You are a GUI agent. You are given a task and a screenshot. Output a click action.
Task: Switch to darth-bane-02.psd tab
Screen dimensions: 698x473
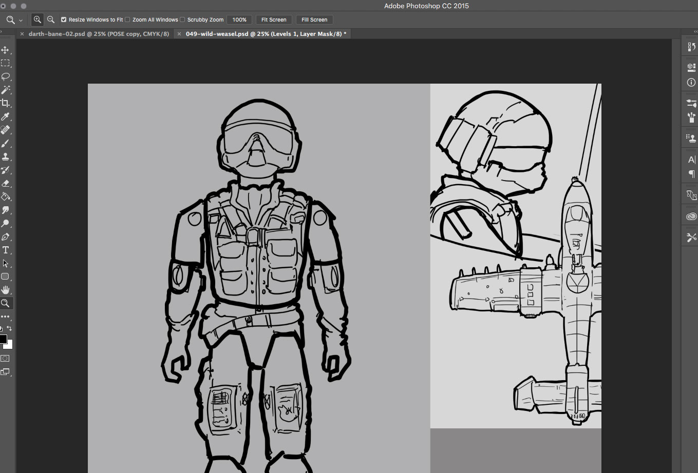(x=99, y=34)
